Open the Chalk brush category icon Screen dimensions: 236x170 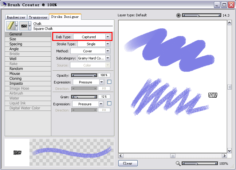[x=10, y=26]
